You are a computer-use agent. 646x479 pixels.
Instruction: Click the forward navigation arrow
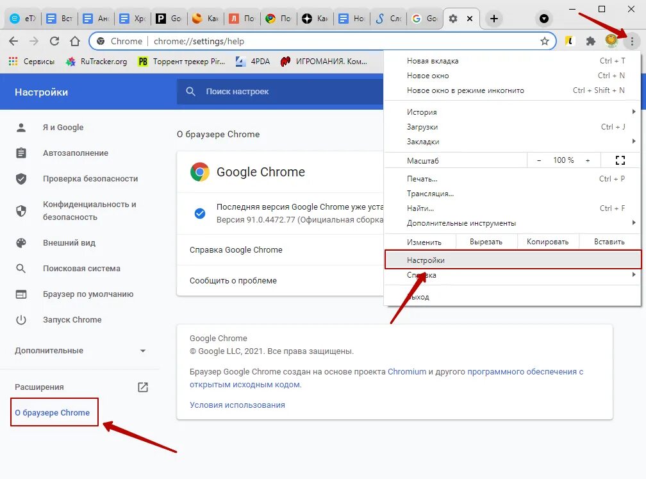34,41
